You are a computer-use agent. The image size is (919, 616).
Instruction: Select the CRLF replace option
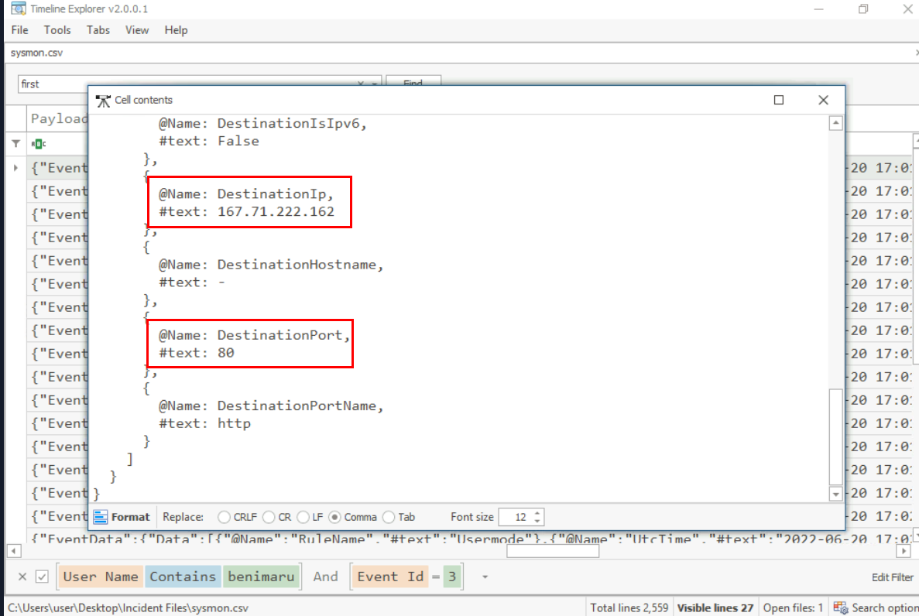point(223,517)
